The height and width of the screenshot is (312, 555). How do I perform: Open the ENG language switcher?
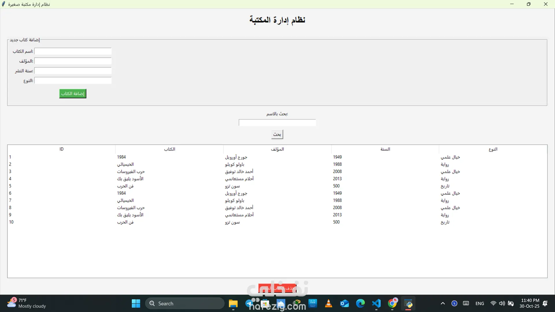tap(480, 304)
